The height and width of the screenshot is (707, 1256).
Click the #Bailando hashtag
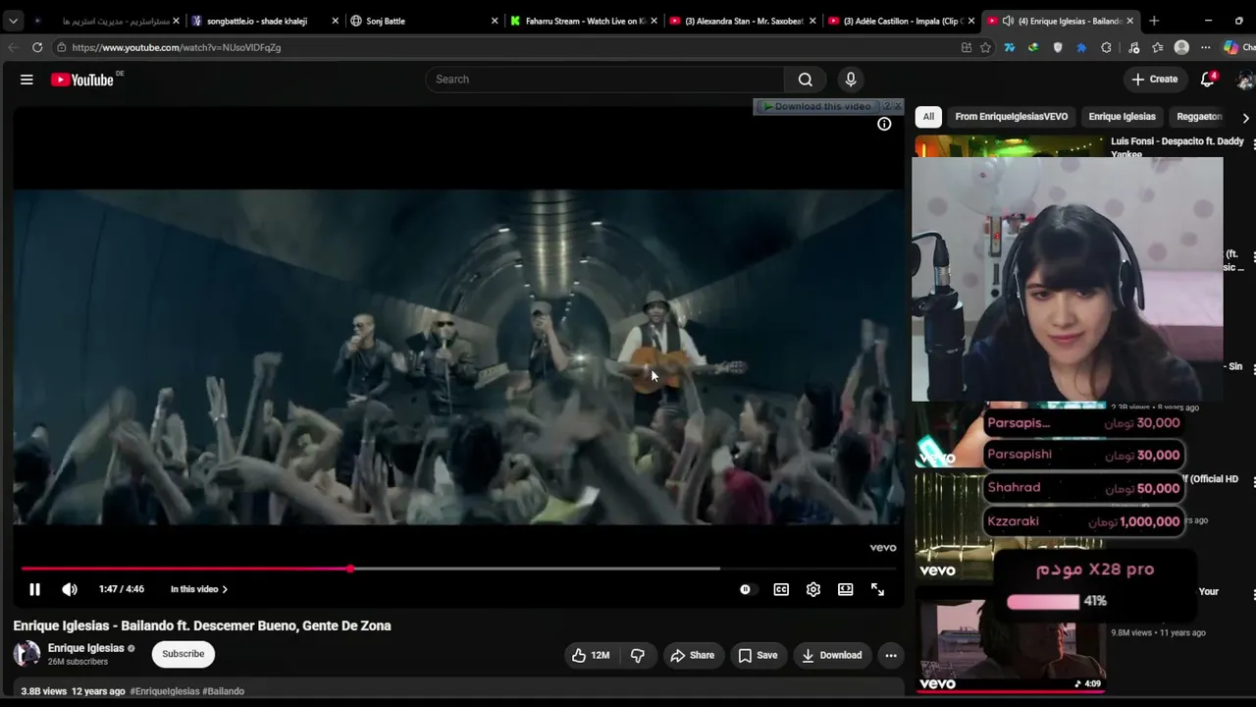[225, 691]
